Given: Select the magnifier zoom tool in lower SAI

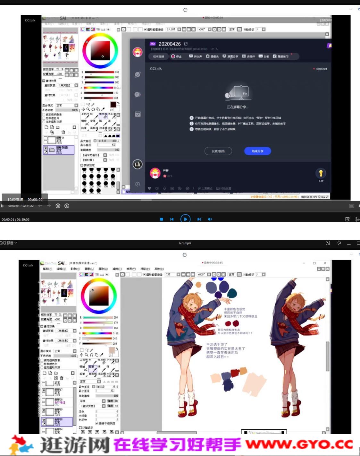Looking at the screenshot, I should (x=86, y=355).
